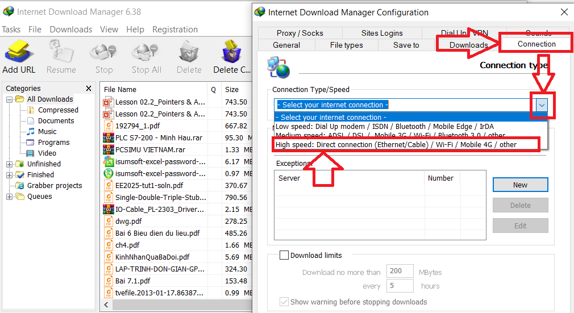Select the Video category icon
The image size is (574, 313).
31,153
